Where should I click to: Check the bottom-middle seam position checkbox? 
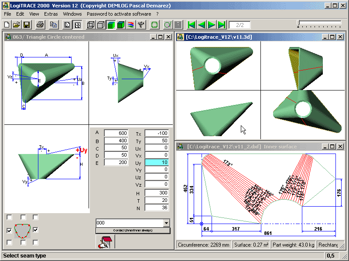coord(23,242)
